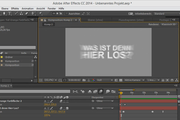The height and width of the screenshot is (120, 180).
Task: Toggle 3D switch on 'denn Hier Los?' layer
Action: 67,108
